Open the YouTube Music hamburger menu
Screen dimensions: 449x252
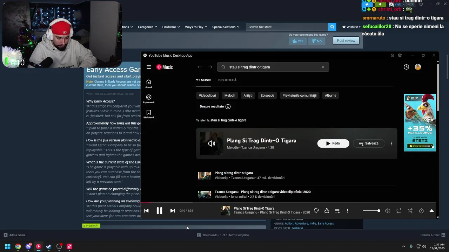click(149, 67)
